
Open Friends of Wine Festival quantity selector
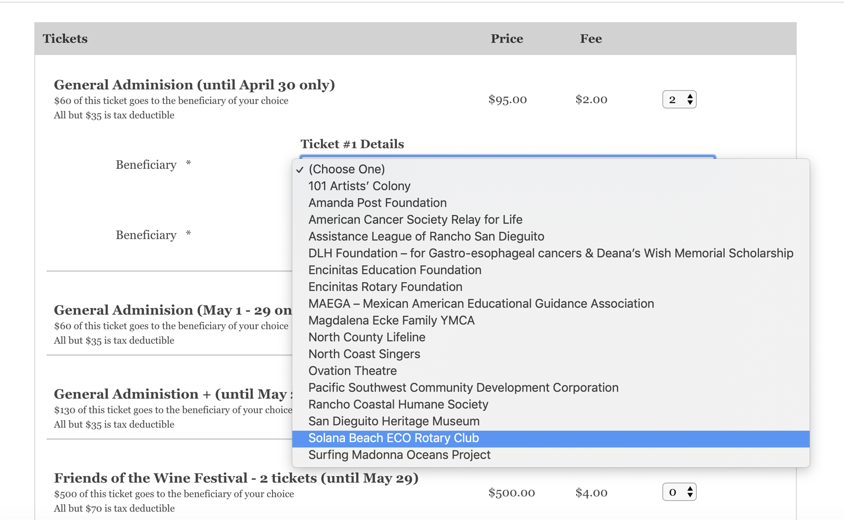(x=679, y=492)
